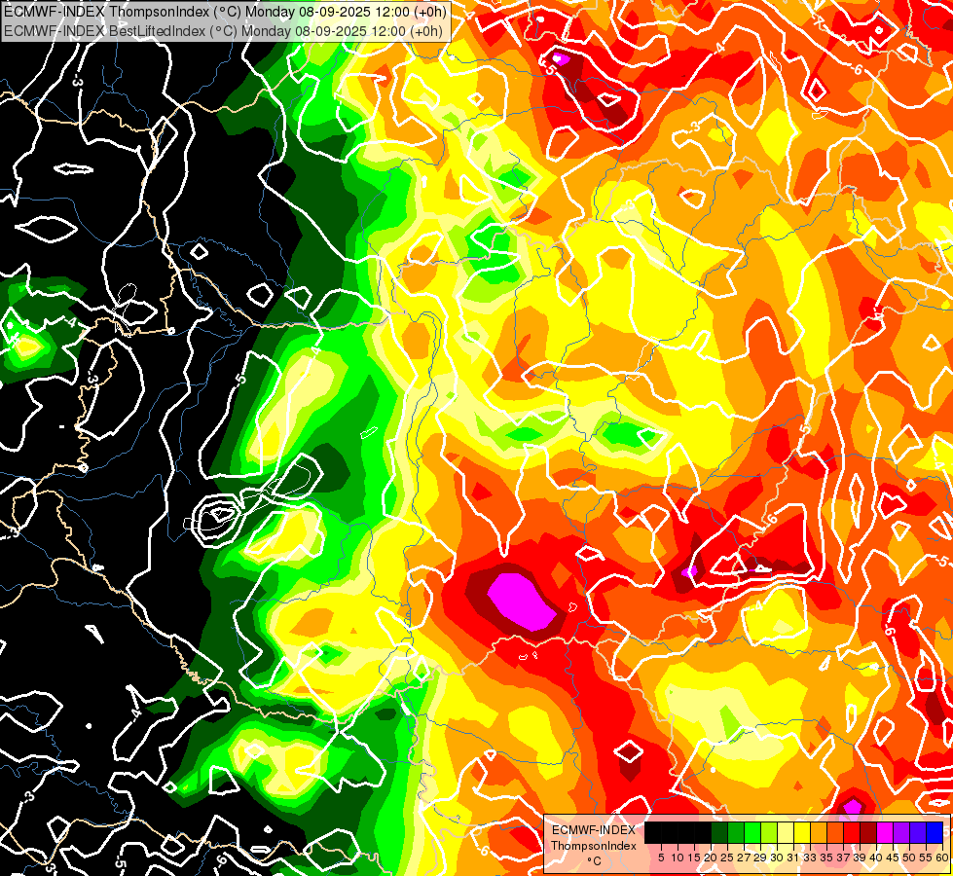Click legend scale value 31
The image size is (953, 876).
tap(793, 858)
